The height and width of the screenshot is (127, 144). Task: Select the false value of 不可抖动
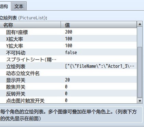click(71, 52)
